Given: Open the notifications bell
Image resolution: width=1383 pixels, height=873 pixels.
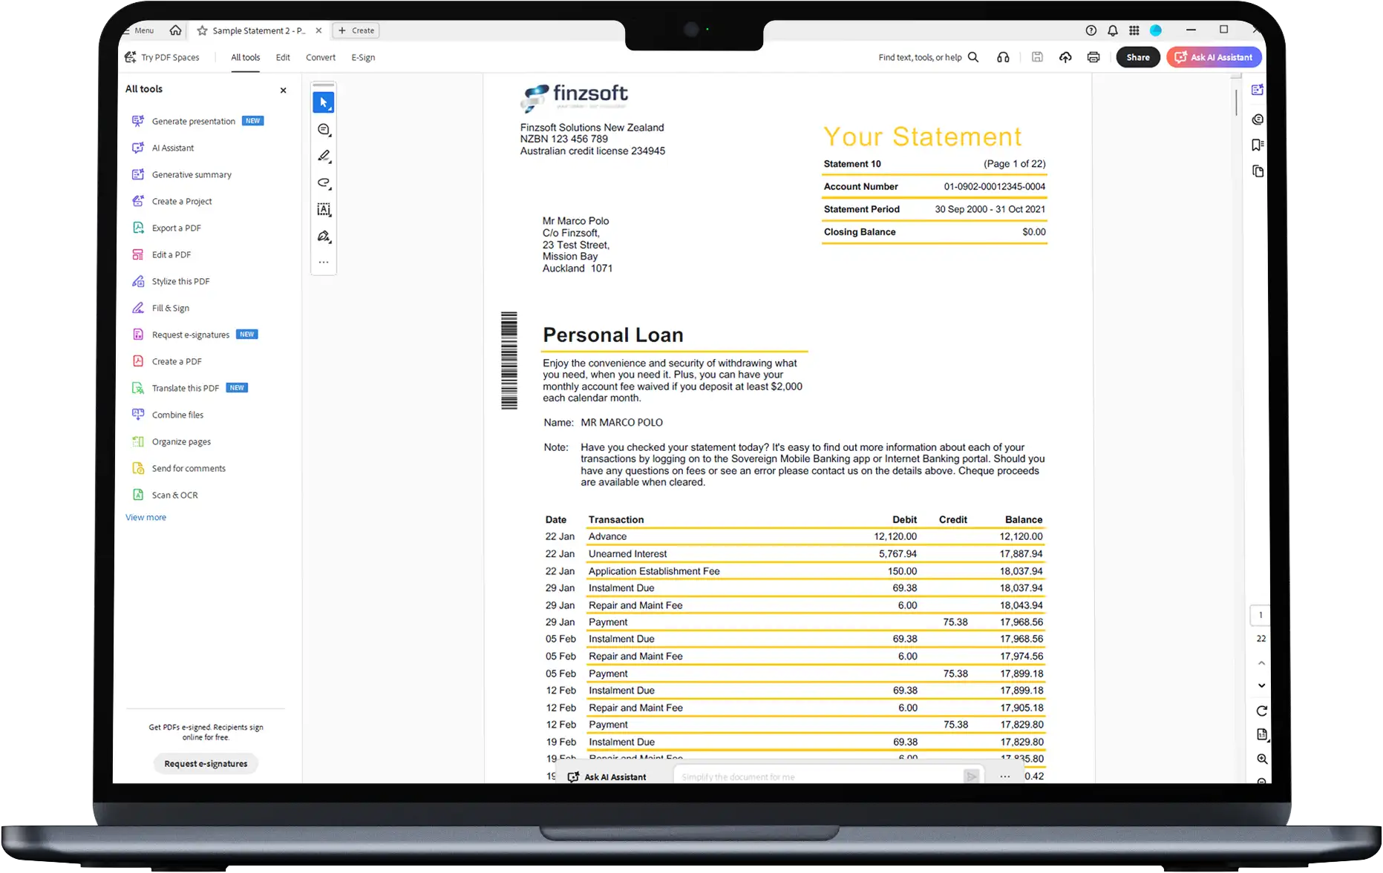Looking at the screenshot, I should click(x=1112, y=30).
